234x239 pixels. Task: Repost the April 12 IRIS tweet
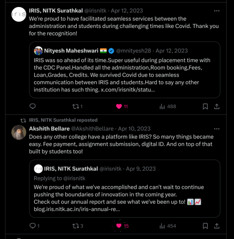pyautogui.click(x=76, y=106)
